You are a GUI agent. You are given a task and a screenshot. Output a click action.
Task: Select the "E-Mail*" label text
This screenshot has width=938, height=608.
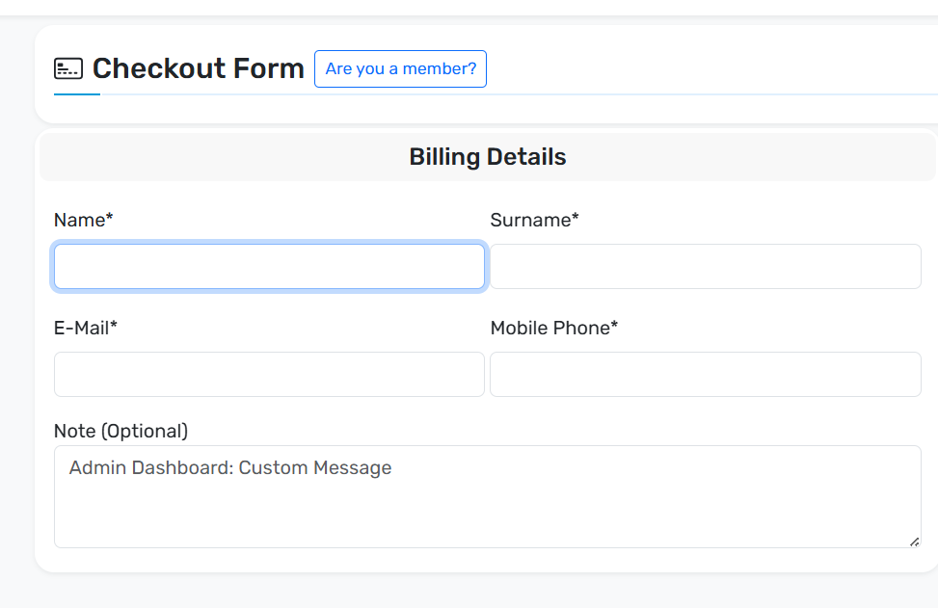[86, 328]
